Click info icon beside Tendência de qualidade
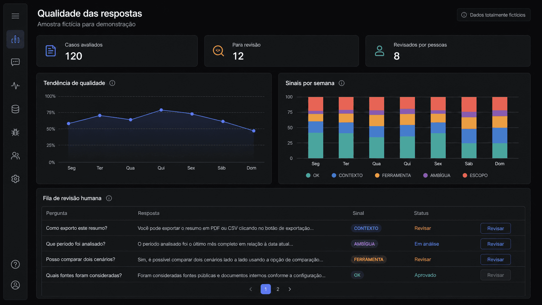The image size is (542, 305). coord(112,83)
